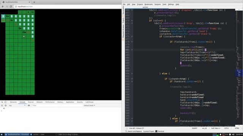Open Search and Replace panel in Kate

pos(134,131)
